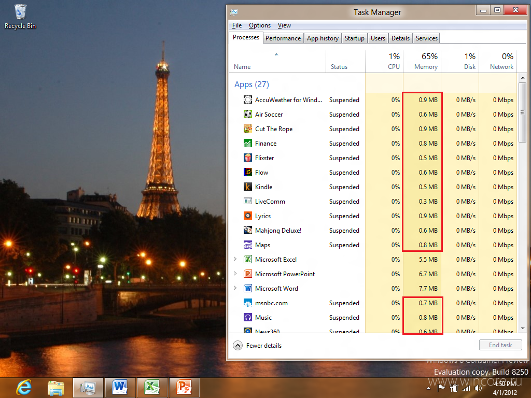The height and width of the screenshot is (398, 531).
Task: Click the Microsoft PowerPoint process icon
Action: (247, 274)
